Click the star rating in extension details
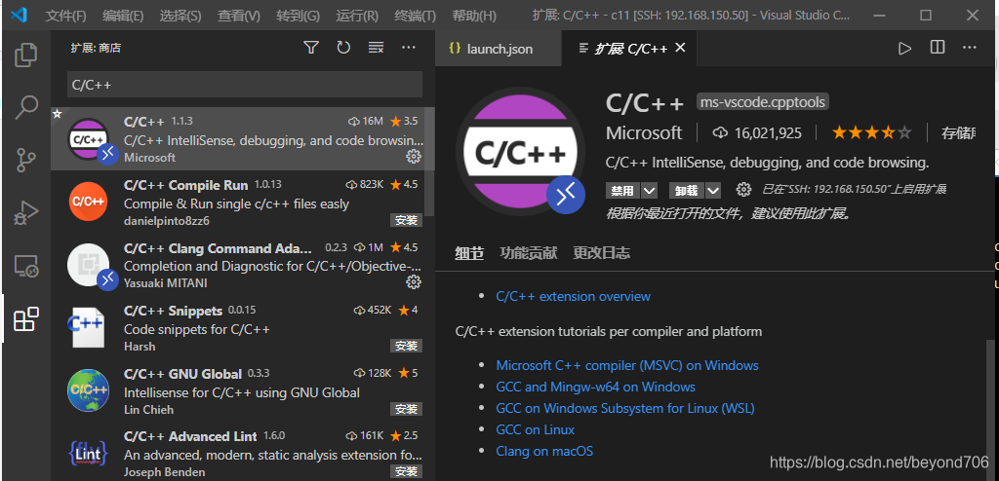Screen dimensions: 999x481 (x=871, y=133)
